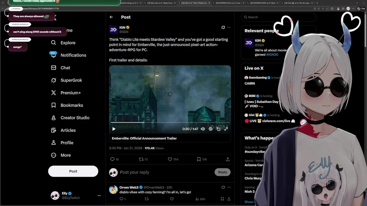Click Elly avatar beside the reply field

click(x=113, y=172)
